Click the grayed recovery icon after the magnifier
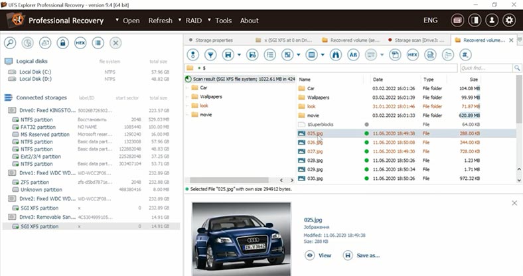The width and height of the screenshot is (523, 276). click(x=28, y=43)
